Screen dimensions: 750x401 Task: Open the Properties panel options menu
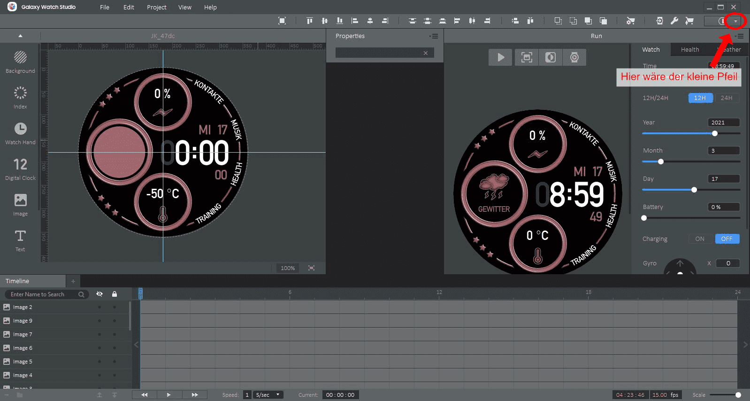click(434, 36)
